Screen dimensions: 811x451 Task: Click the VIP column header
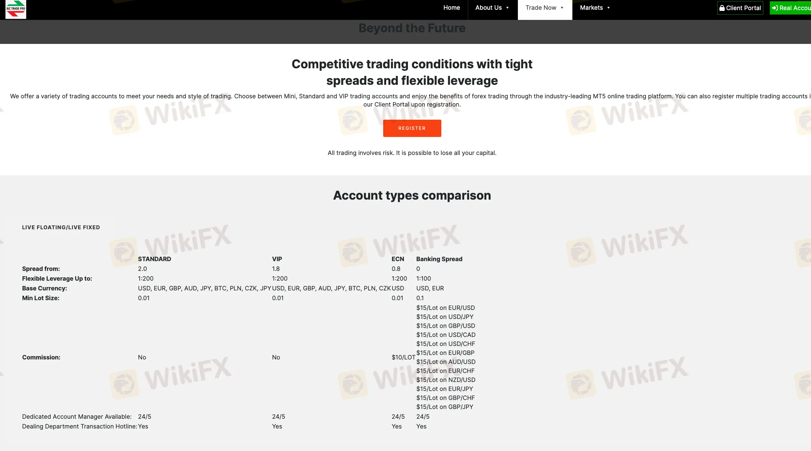pos(277,259)
